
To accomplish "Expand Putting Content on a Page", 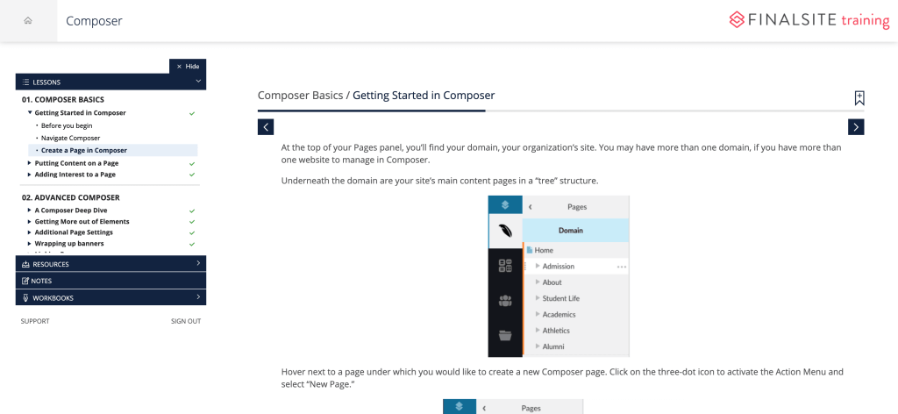I will [30, 163].
